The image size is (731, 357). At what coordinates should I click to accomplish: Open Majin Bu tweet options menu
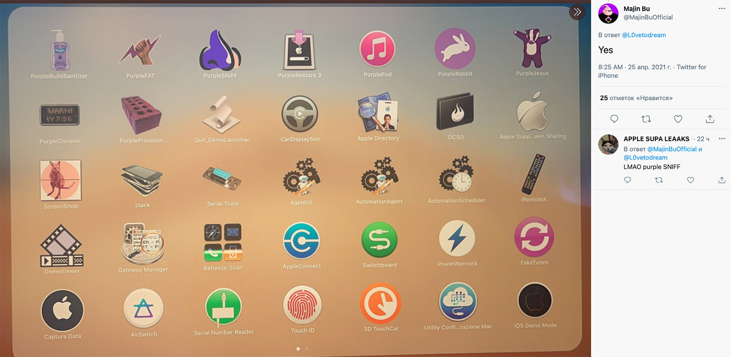click(x=721, y=9)
